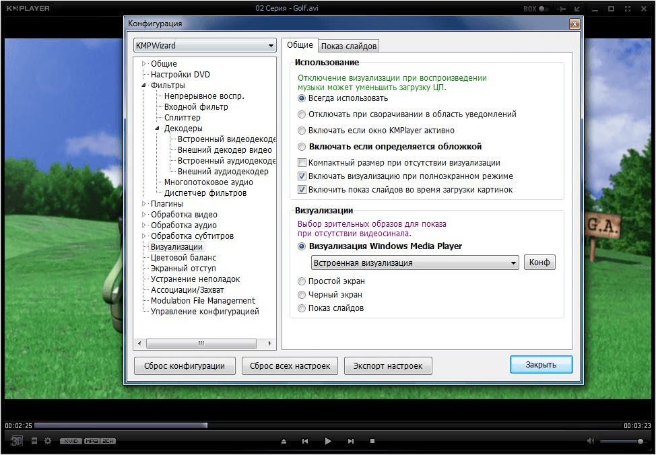Viewport: 656px width, 455px height.
Task: Skip to next track
Action: 351,441
